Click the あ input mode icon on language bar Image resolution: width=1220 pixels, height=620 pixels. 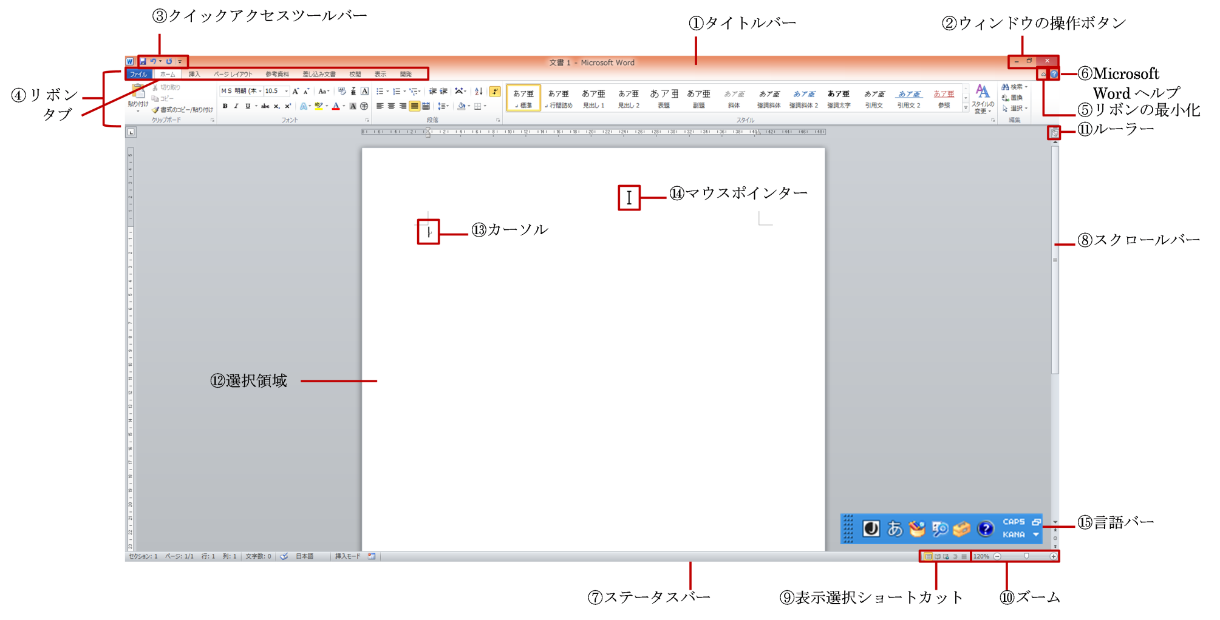pyautogui.click(x=895, y=529)
